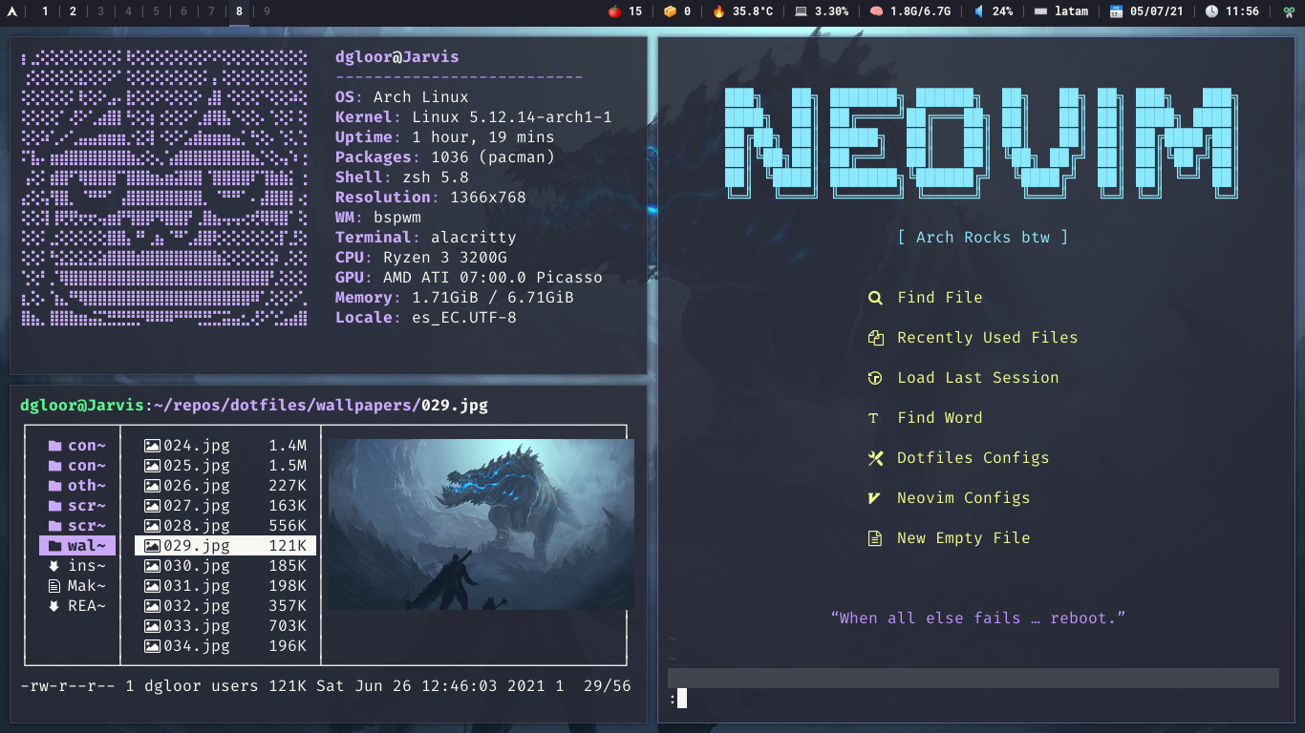The image size is (1305, 733).
Task: Choose New Empty File entry
Action: (963, 538)
